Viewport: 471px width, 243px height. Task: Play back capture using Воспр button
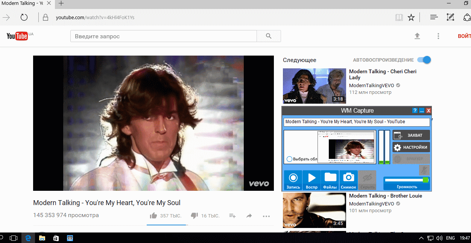[312, 180]
